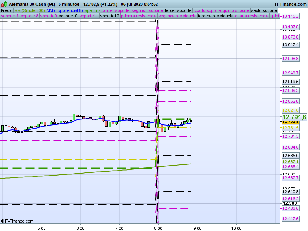Click the sexto soporte label
The width and height of the screenshot is (308, 231).
click(x=264, y=10)
